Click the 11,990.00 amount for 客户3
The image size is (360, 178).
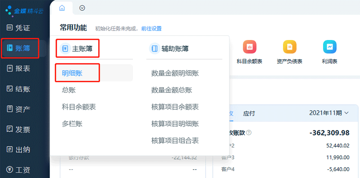point(338,158)
